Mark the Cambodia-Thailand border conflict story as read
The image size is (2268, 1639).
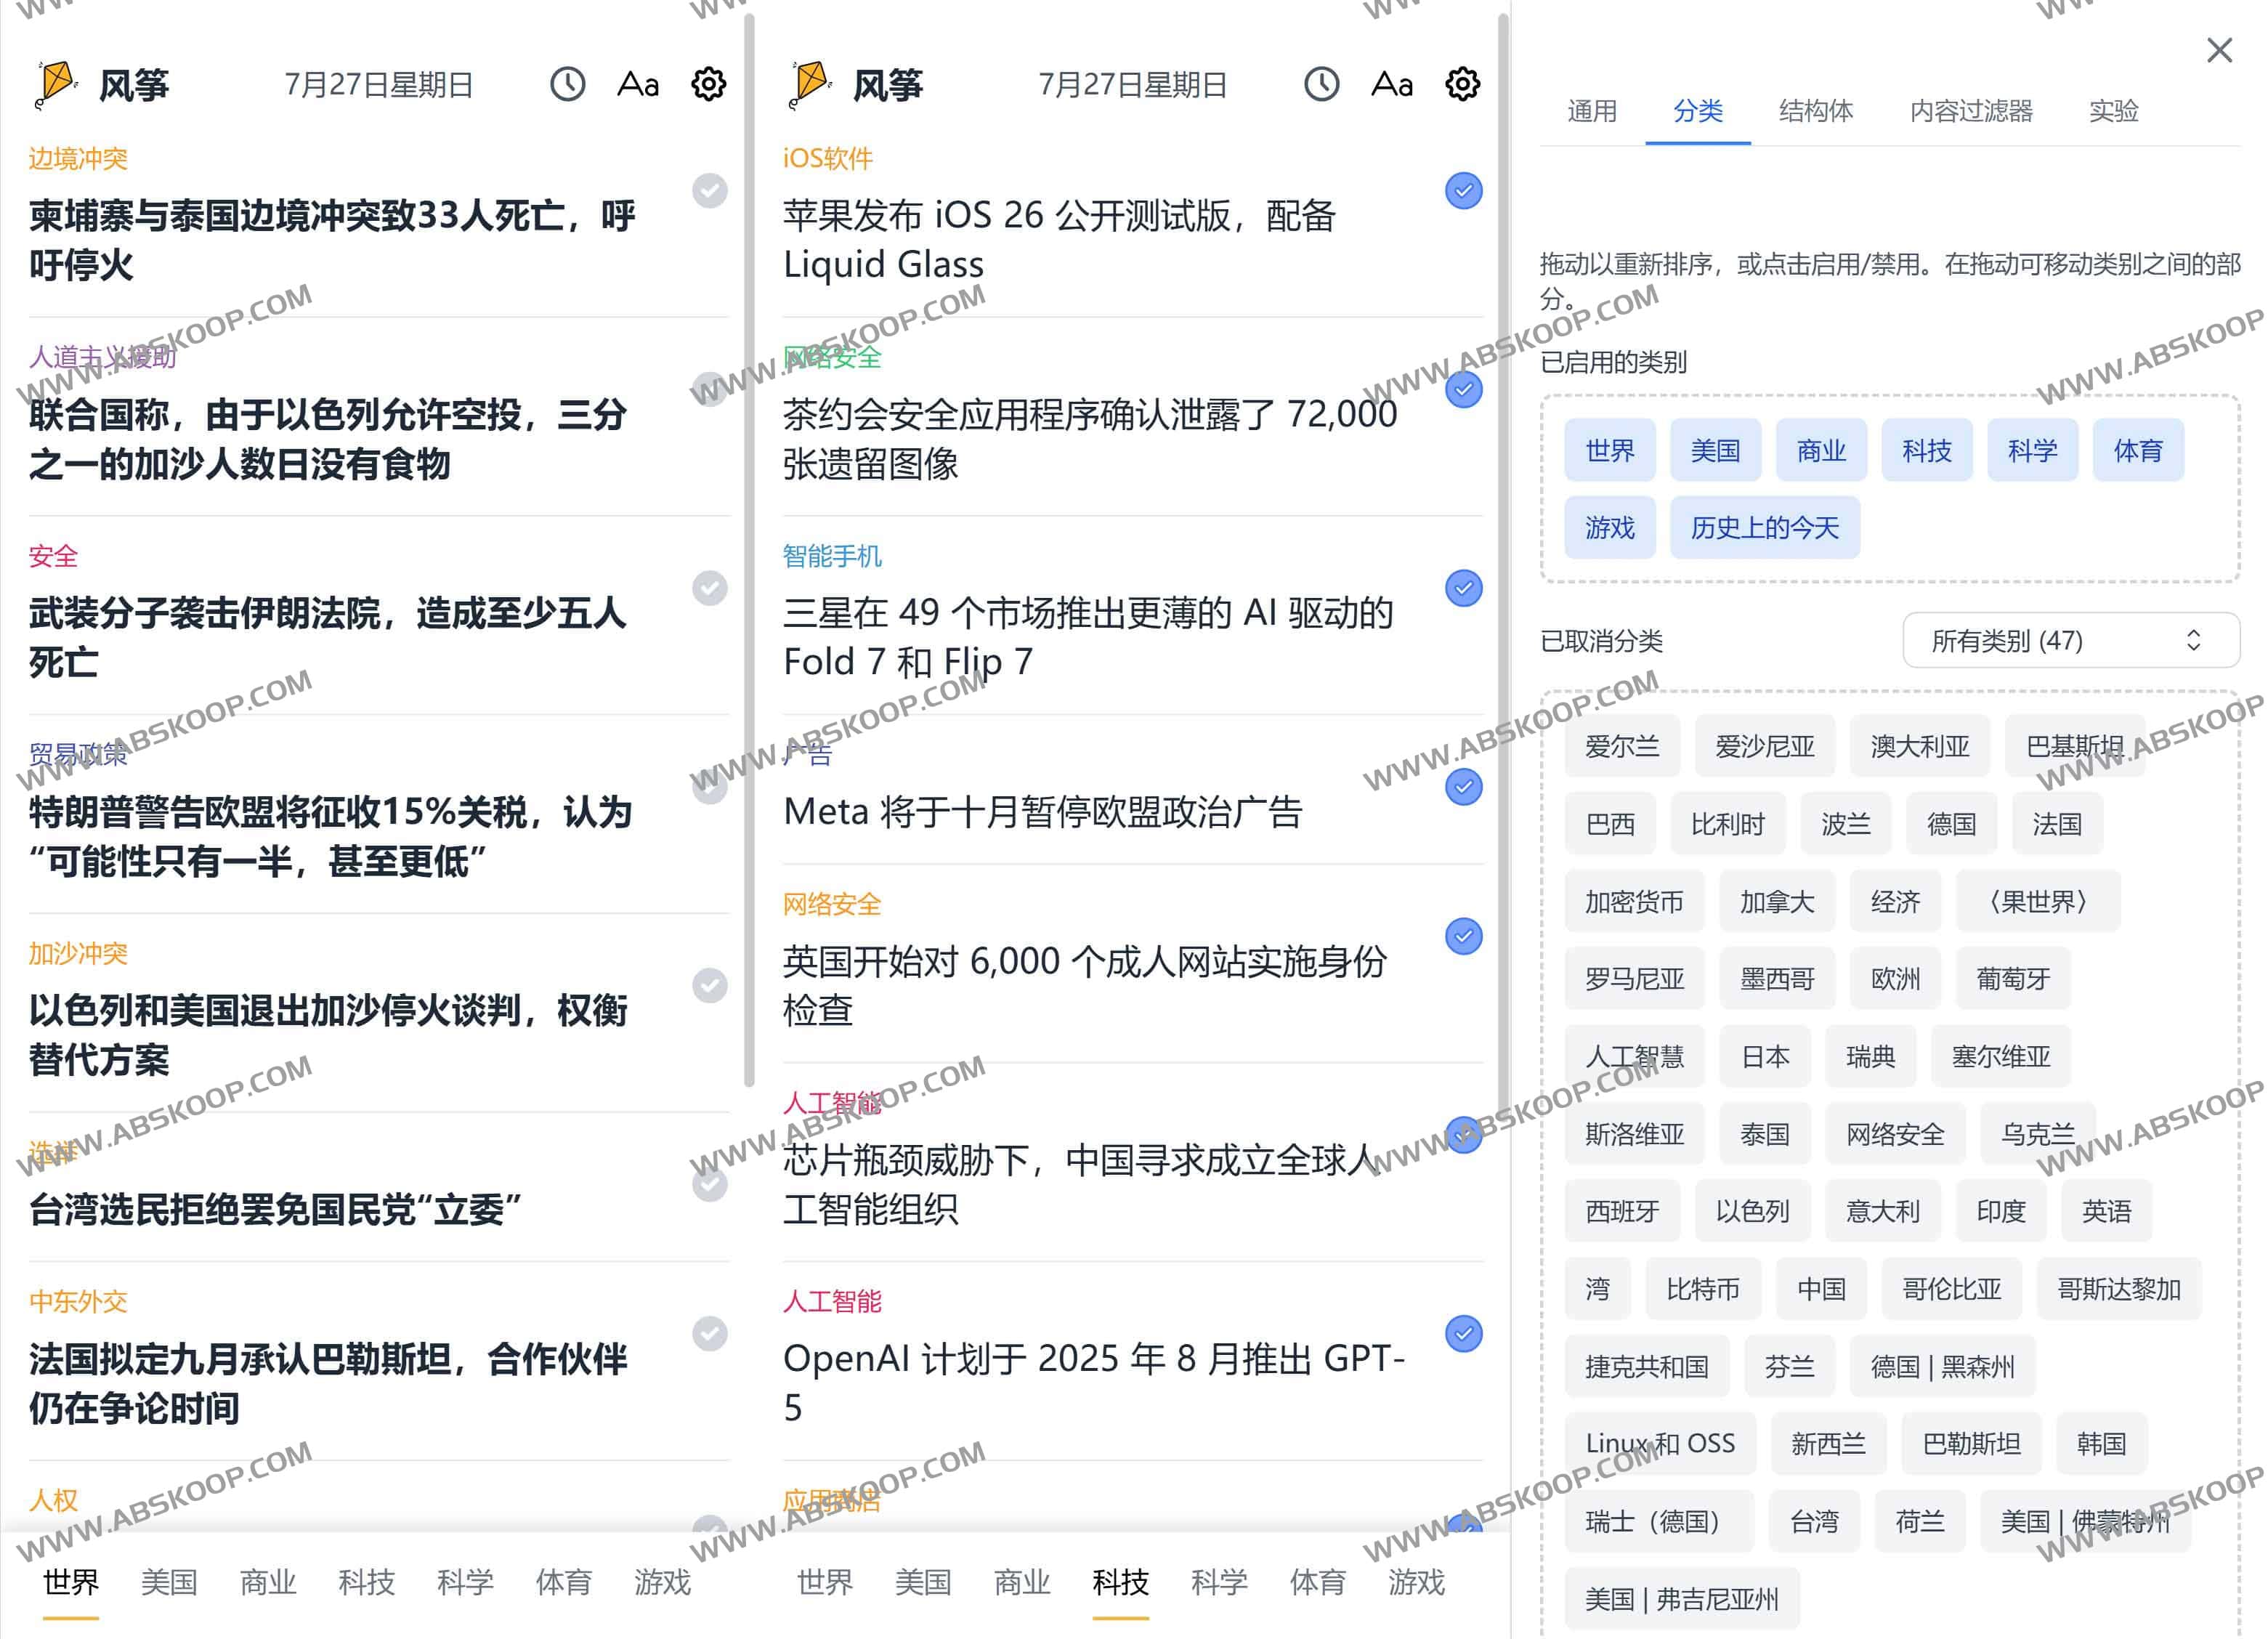pyautogui.click(x=710, y=191)
